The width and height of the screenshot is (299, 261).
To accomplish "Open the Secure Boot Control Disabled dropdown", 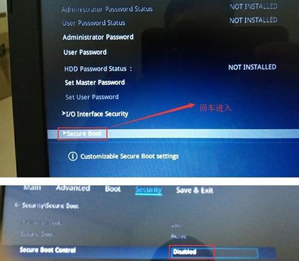I will tap(215, 252).
